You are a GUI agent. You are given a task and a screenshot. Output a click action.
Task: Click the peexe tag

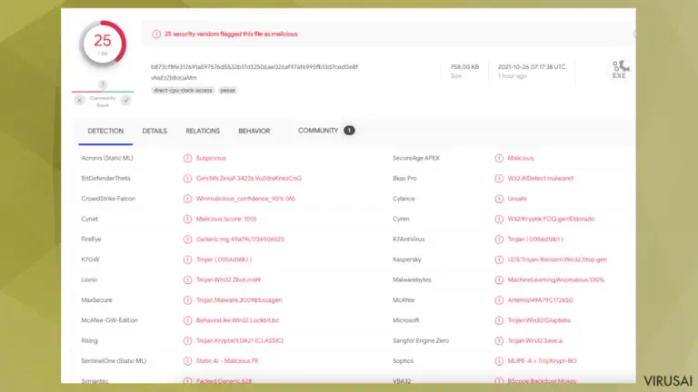pyautogui.click(x=227, y=90)
